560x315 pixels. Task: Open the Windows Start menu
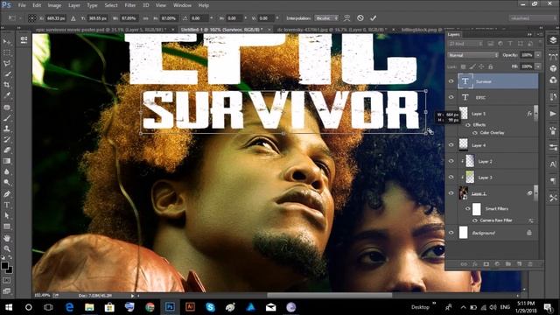[9, 307]
